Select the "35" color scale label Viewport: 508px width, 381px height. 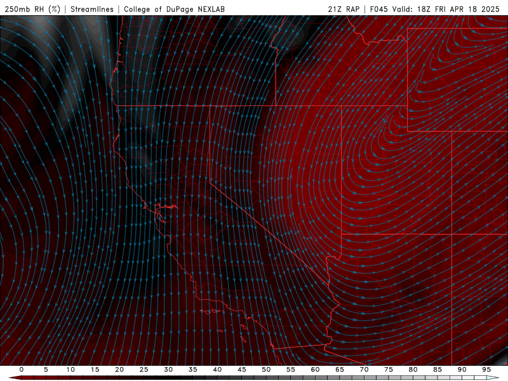pyautogui.click(x=192, y=370)
